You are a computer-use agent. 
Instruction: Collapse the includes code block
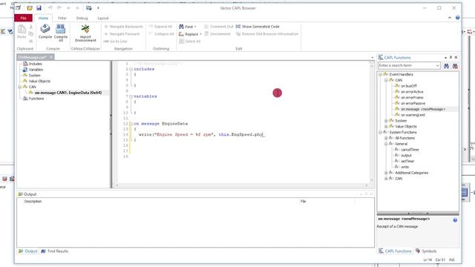(x=131, y=69)
